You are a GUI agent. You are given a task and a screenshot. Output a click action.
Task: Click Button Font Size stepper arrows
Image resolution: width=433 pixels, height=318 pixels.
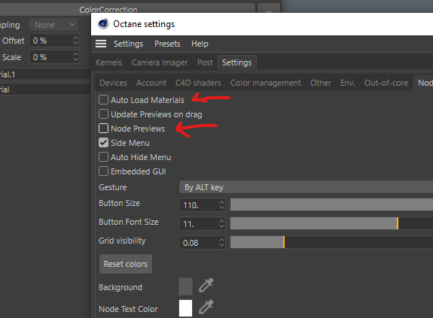coord(221,224)
